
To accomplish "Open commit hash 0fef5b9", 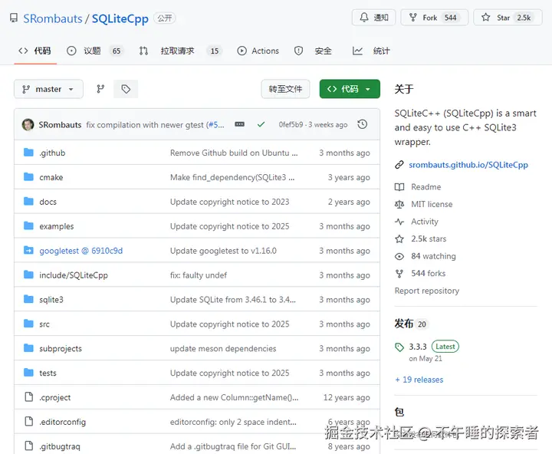I will pos(291,125).
